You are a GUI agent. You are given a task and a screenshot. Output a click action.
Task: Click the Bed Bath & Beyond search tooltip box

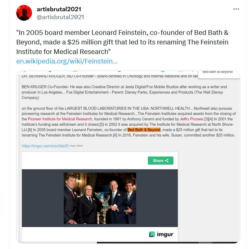click(219, 74)
